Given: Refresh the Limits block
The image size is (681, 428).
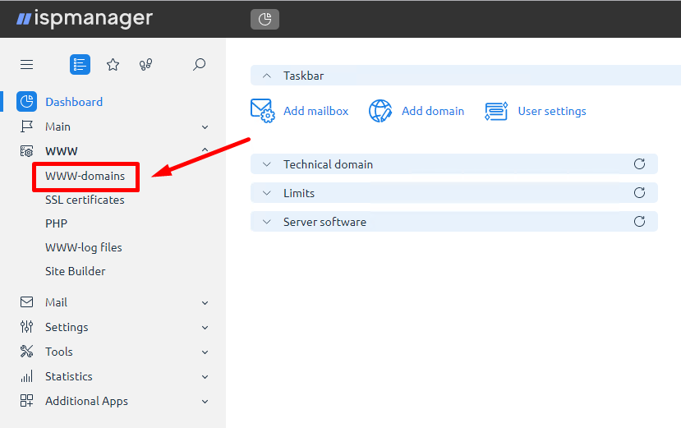Looking at the screenshot, I should click(x=639, y=192).
